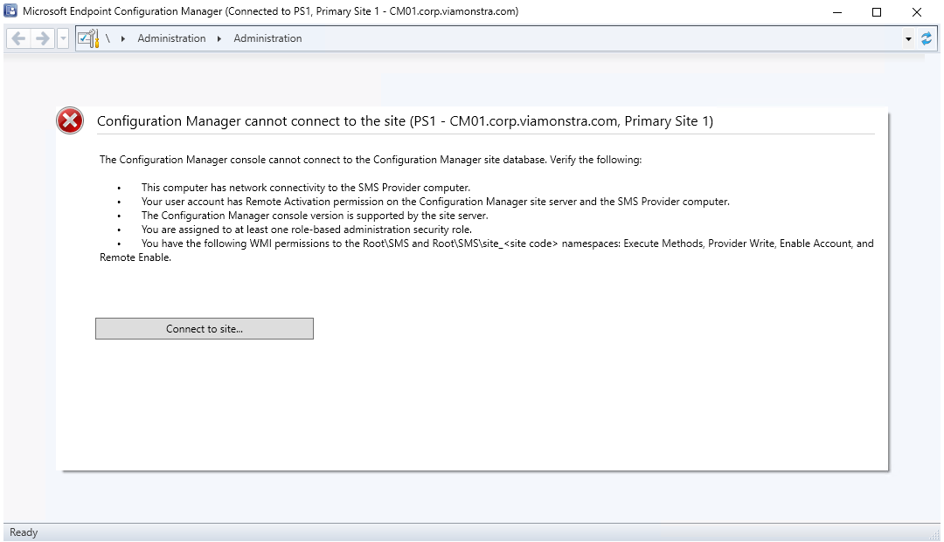The width and height of the screenshot is (944, 542).
Task: Minimize the Configuration Manager window
Action: tap(836, 12)
